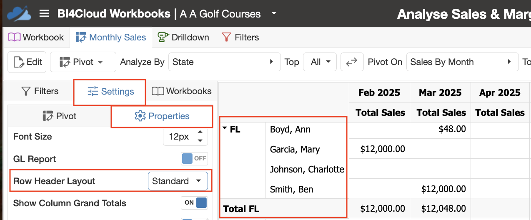Click the Drilldown tab drill icon
The height and width of the screenshot is (220, 531).
(x=163, y=37)
